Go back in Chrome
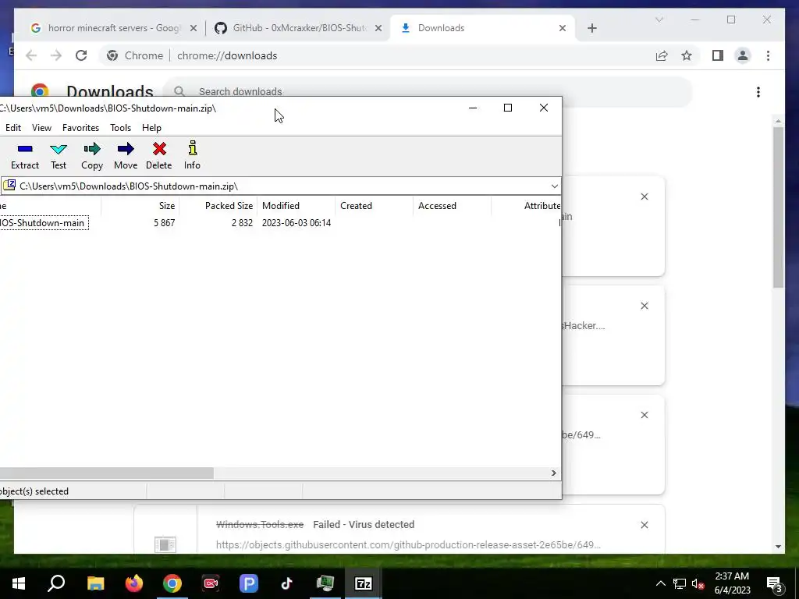This screenshot has width=799, height=599. [31, 55]
